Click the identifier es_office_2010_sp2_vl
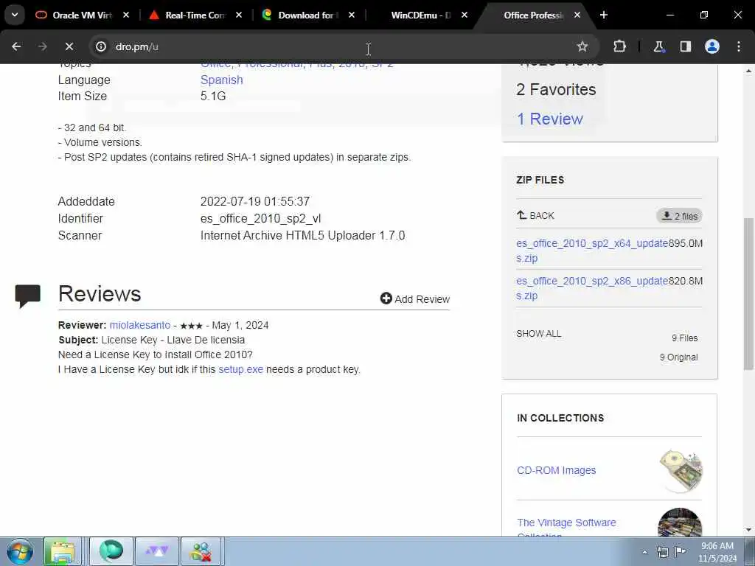Screen dimensions: 755x566 point(260,218)
